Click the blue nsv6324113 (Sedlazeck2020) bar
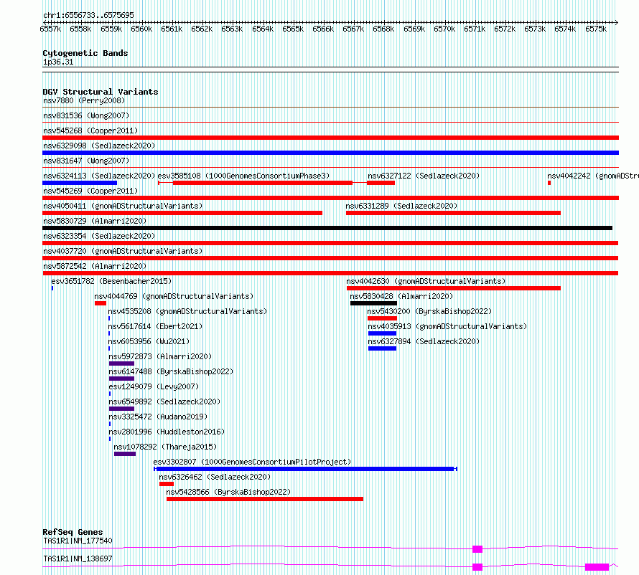 pyautogui.click(x=80, y=183)
